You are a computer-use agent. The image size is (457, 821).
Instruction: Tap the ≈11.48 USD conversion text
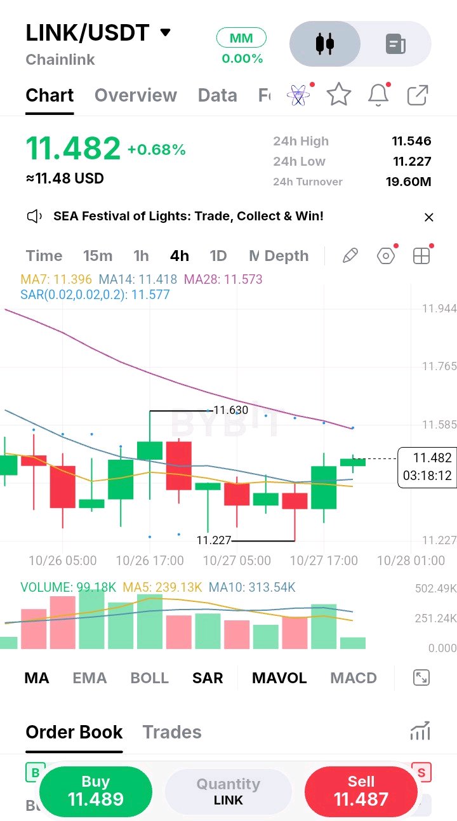(65, 178)
